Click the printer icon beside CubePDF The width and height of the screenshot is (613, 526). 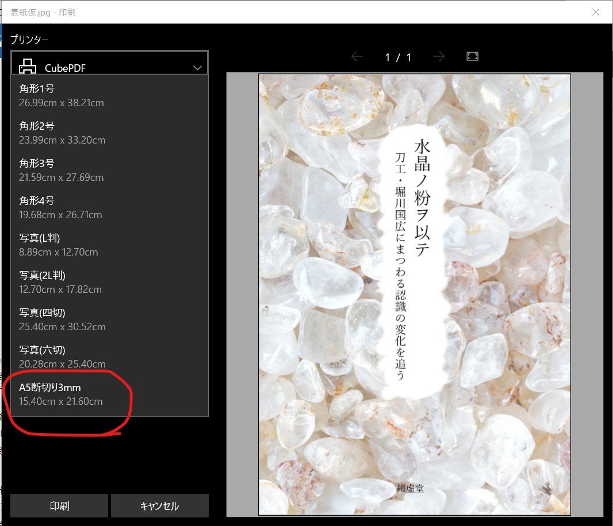[28, 67]
